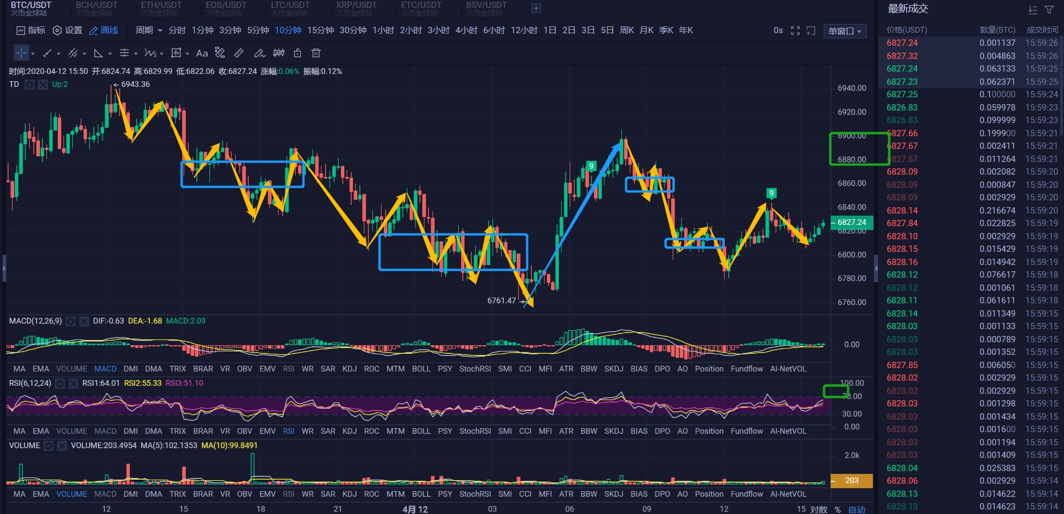Enter fullscreen chart mode
This screenshot has height=514, width=1064.
pyautogui.click(x=795, y=30)
